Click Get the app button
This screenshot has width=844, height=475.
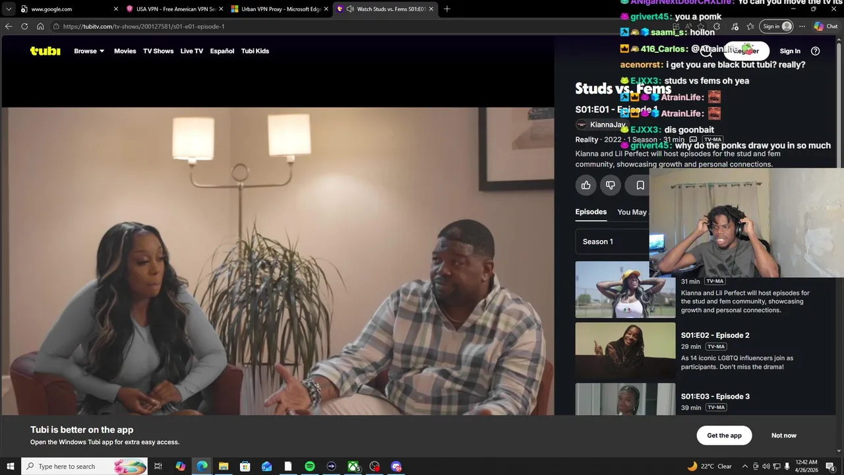[x=724, y=435]
